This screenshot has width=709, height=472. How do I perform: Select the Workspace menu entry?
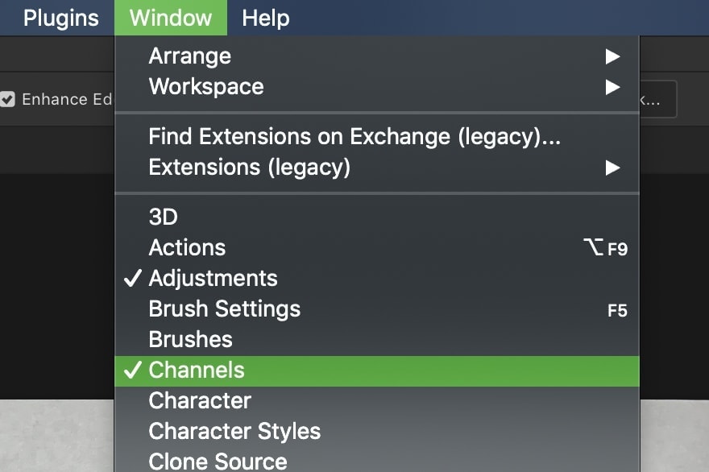(x=377, y=87)
